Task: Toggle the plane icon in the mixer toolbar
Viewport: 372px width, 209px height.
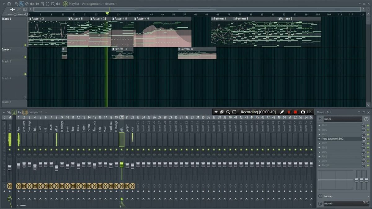Action: point(14,112)
